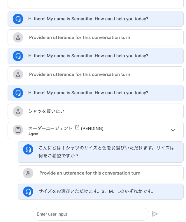The height and width of the screenshot is (222, 186).
Task: Click the headset icon on first Samantha greeting
Action: click(18, 19)
